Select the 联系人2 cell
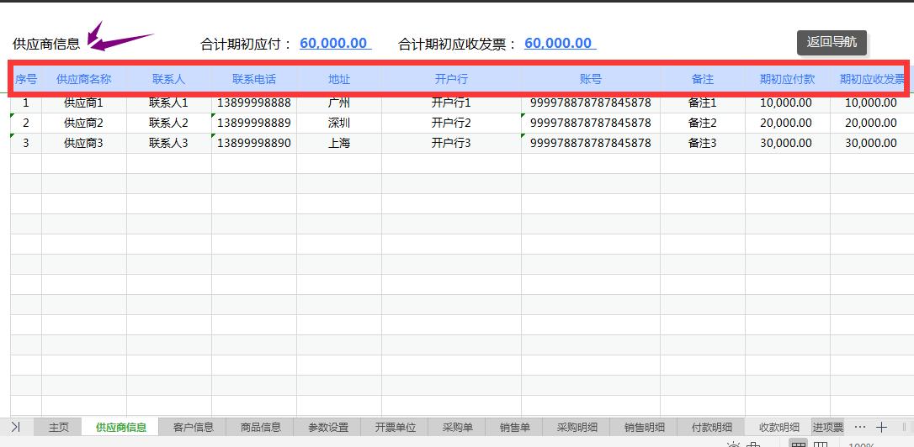914x447 pixels. pyautogui.click(x=168, y=123)
